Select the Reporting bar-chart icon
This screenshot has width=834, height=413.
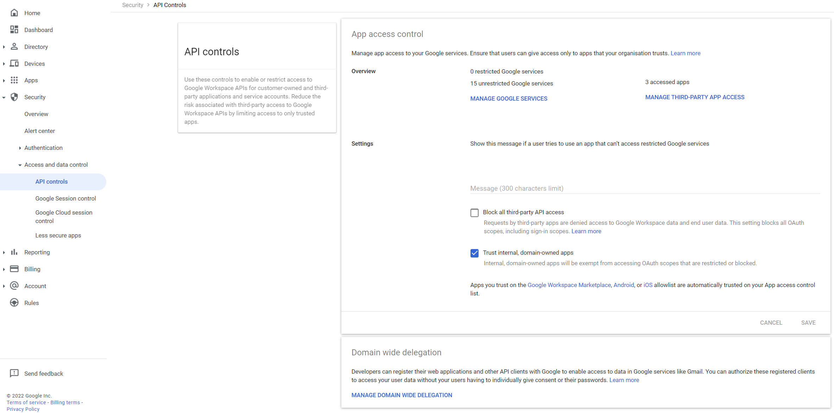click(x=14, y=252)
